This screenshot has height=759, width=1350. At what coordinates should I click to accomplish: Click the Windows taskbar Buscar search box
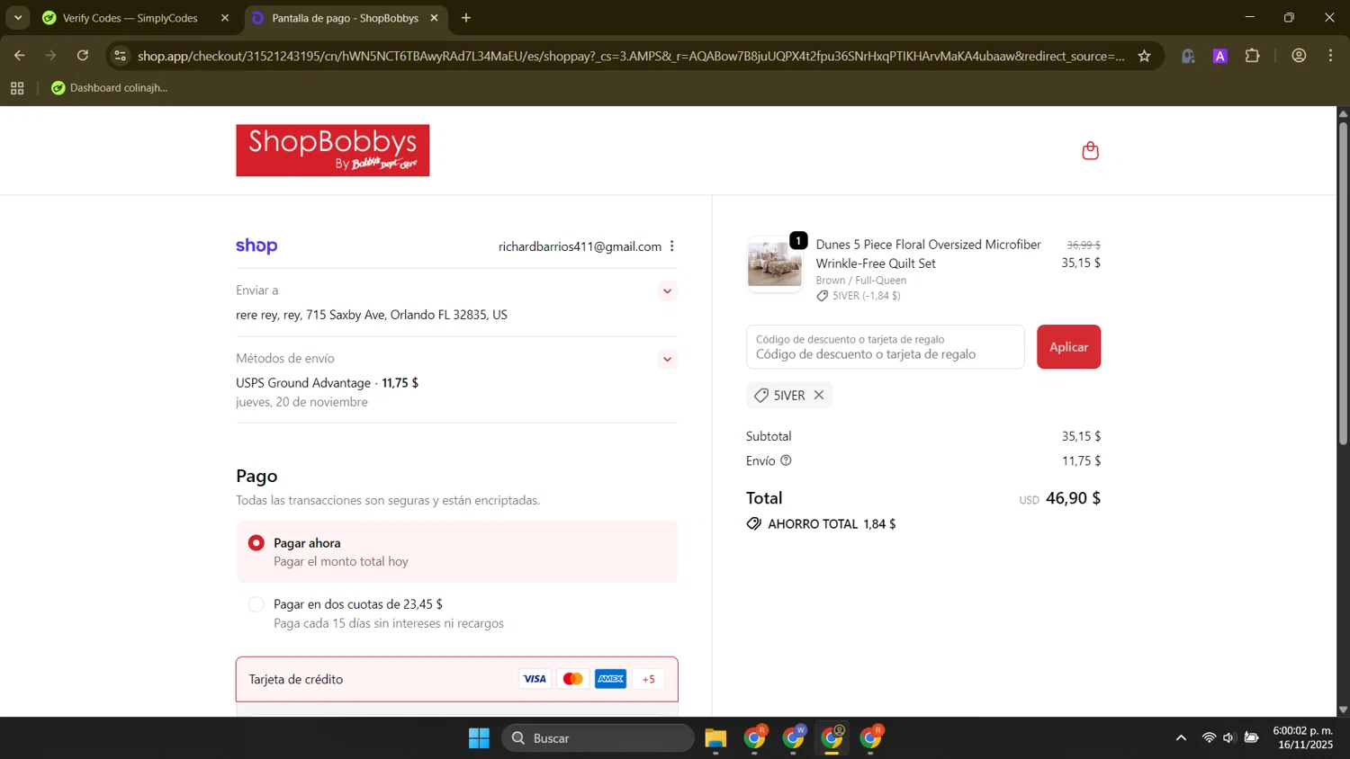(598, 738)
